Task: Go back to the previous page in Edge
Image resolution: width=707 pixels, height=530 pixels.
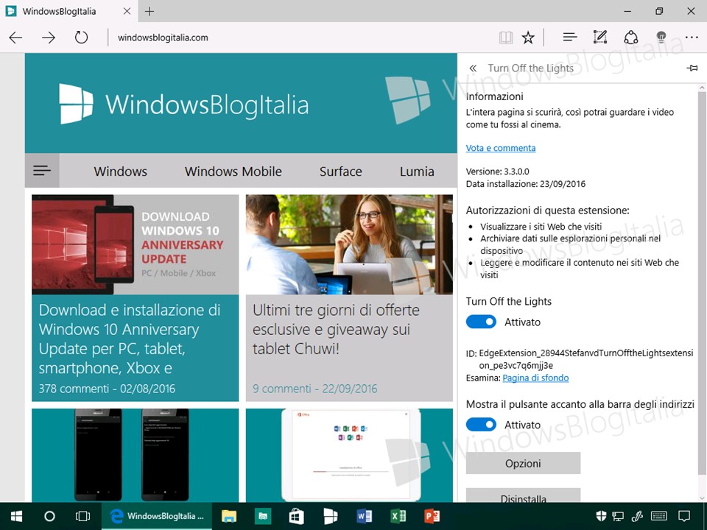Action: click(15, 38)
